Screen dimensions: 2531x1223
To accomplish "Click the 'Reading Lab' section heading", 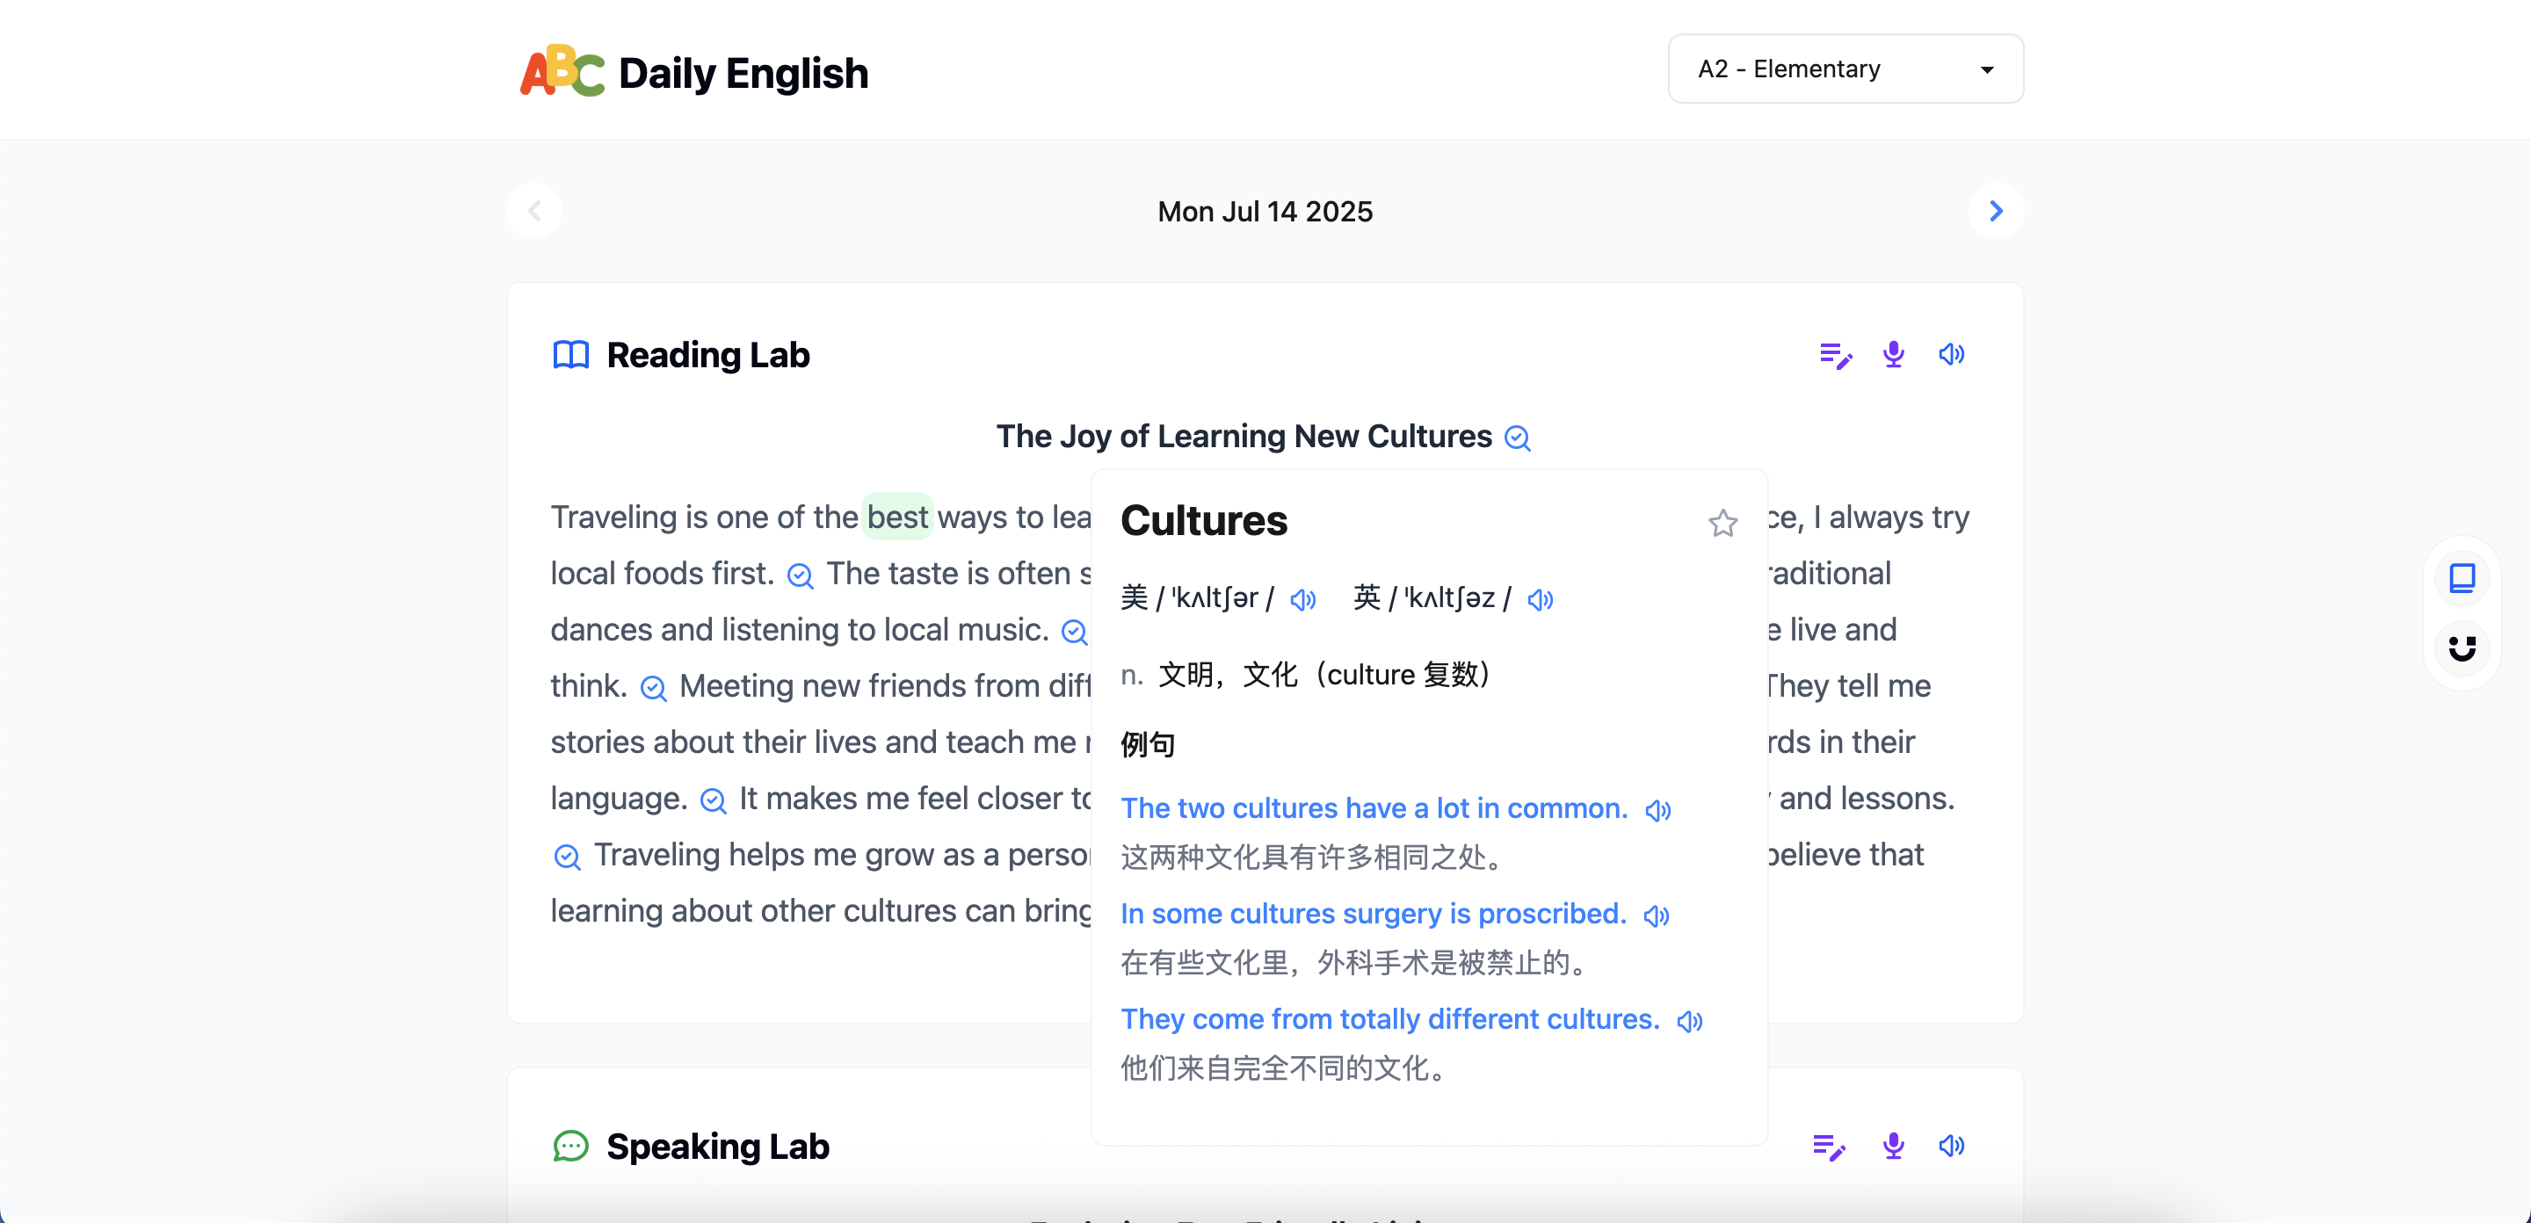I will [x=707, y=355].
